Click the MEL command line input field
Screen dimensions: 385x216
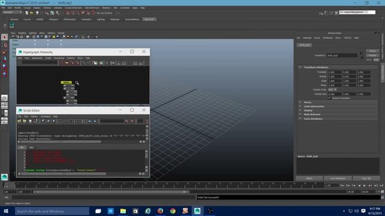tap(103, 197)
